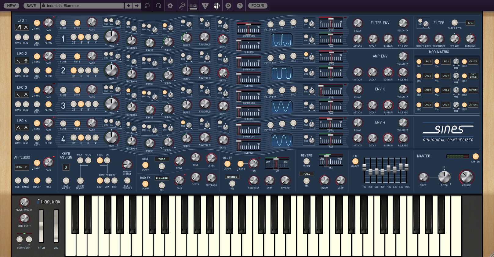Click the Bend Depth knob
Screen dimensions: 494x257
(24, 218)
